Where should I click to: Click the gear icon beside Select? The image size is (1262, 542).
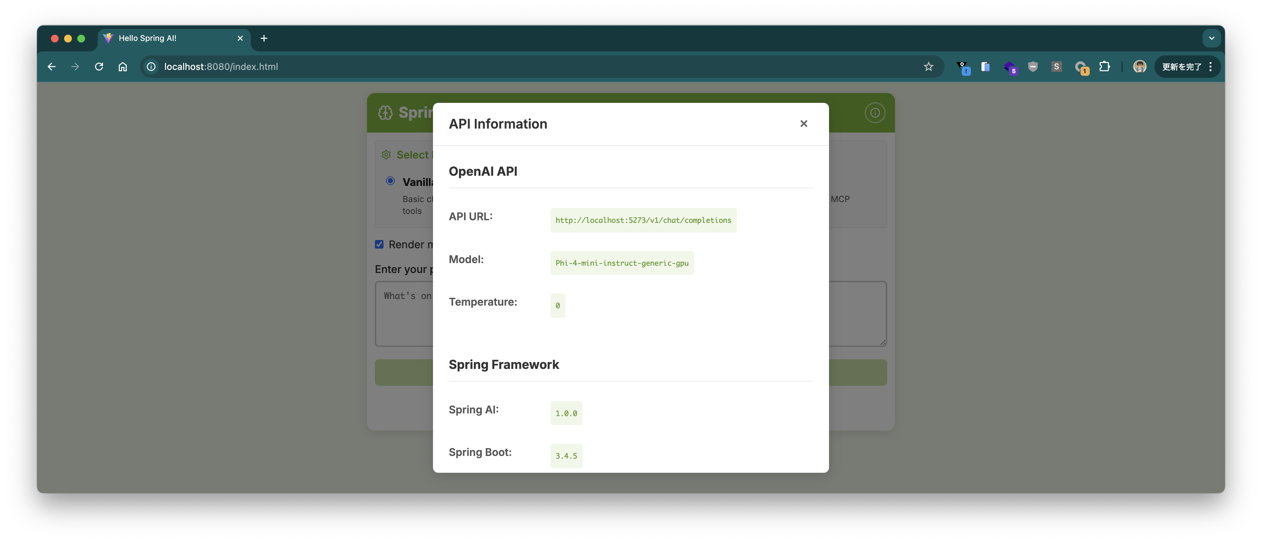pos(386,155)
